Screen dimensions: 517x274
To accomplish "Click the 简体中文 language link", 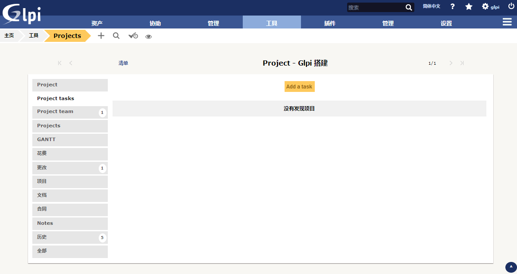I will click(431, 6).
